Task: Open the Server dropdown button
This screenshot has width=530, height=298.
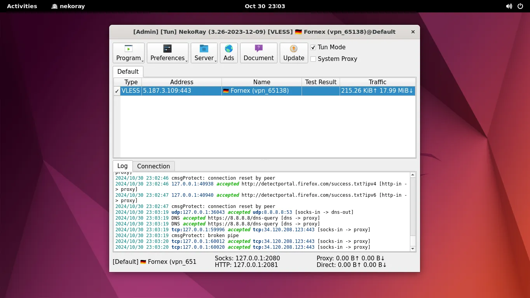Action: click(x=204, y=53)
